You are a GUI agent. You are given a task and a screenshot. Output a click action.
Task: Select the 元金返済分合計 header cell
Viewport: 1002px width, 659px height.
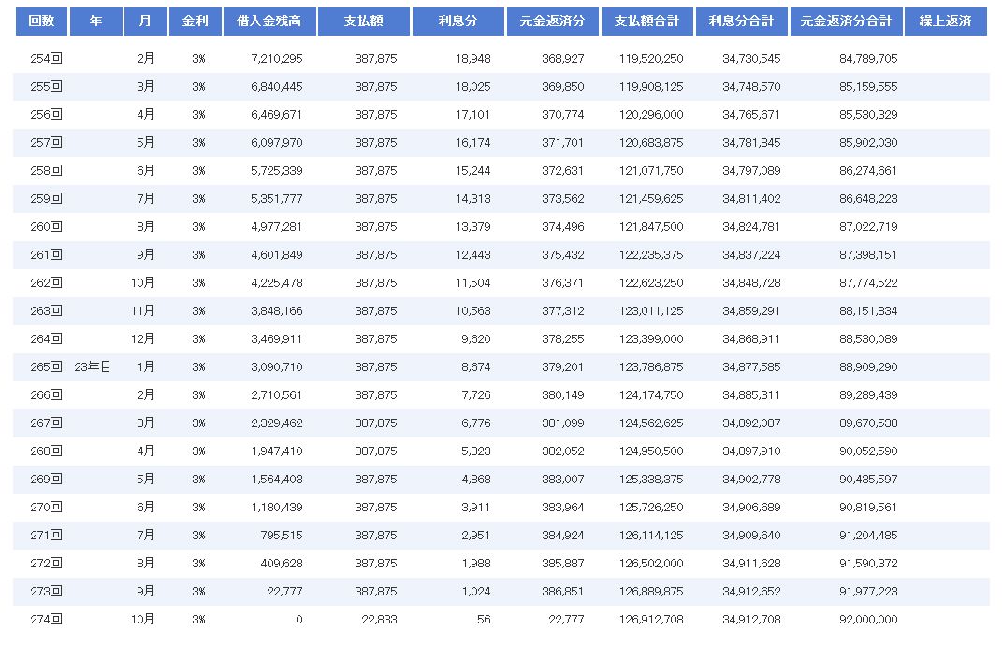click(846, 21)
